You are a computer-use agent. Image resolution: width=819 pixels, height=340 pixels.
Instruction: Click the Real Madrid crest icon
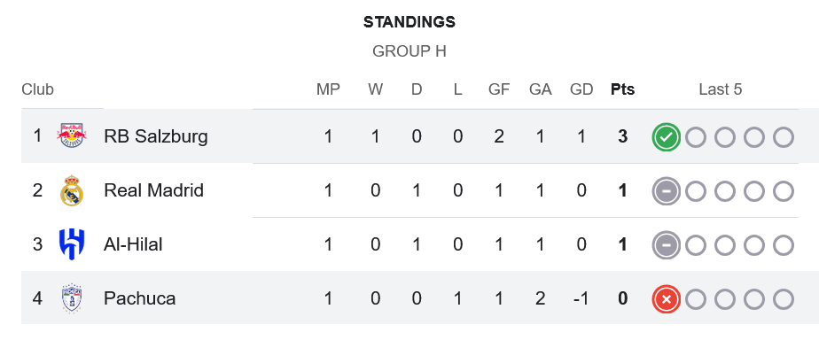pyautogui.click(x=72, y=190)
